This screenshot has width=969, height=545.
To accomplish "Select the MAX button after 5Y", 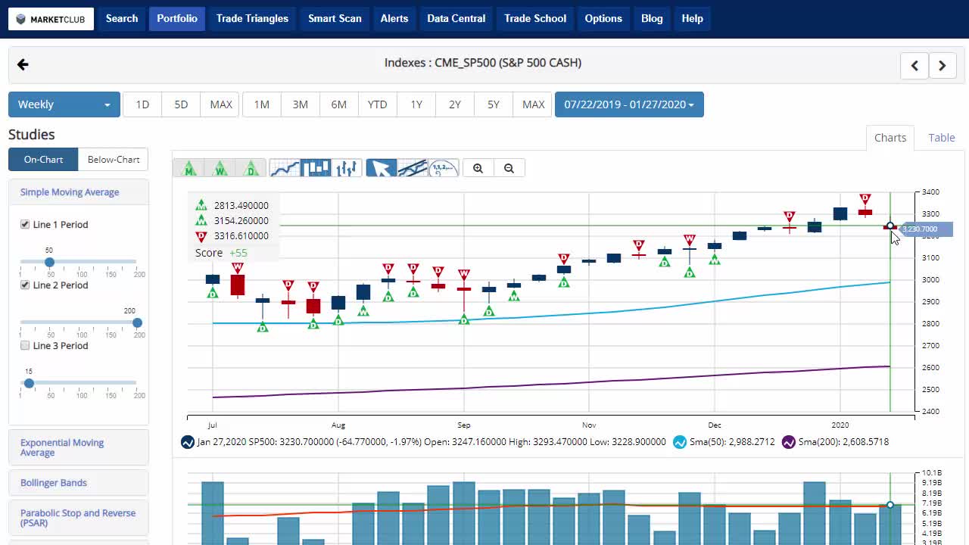I will pos(533,104).
